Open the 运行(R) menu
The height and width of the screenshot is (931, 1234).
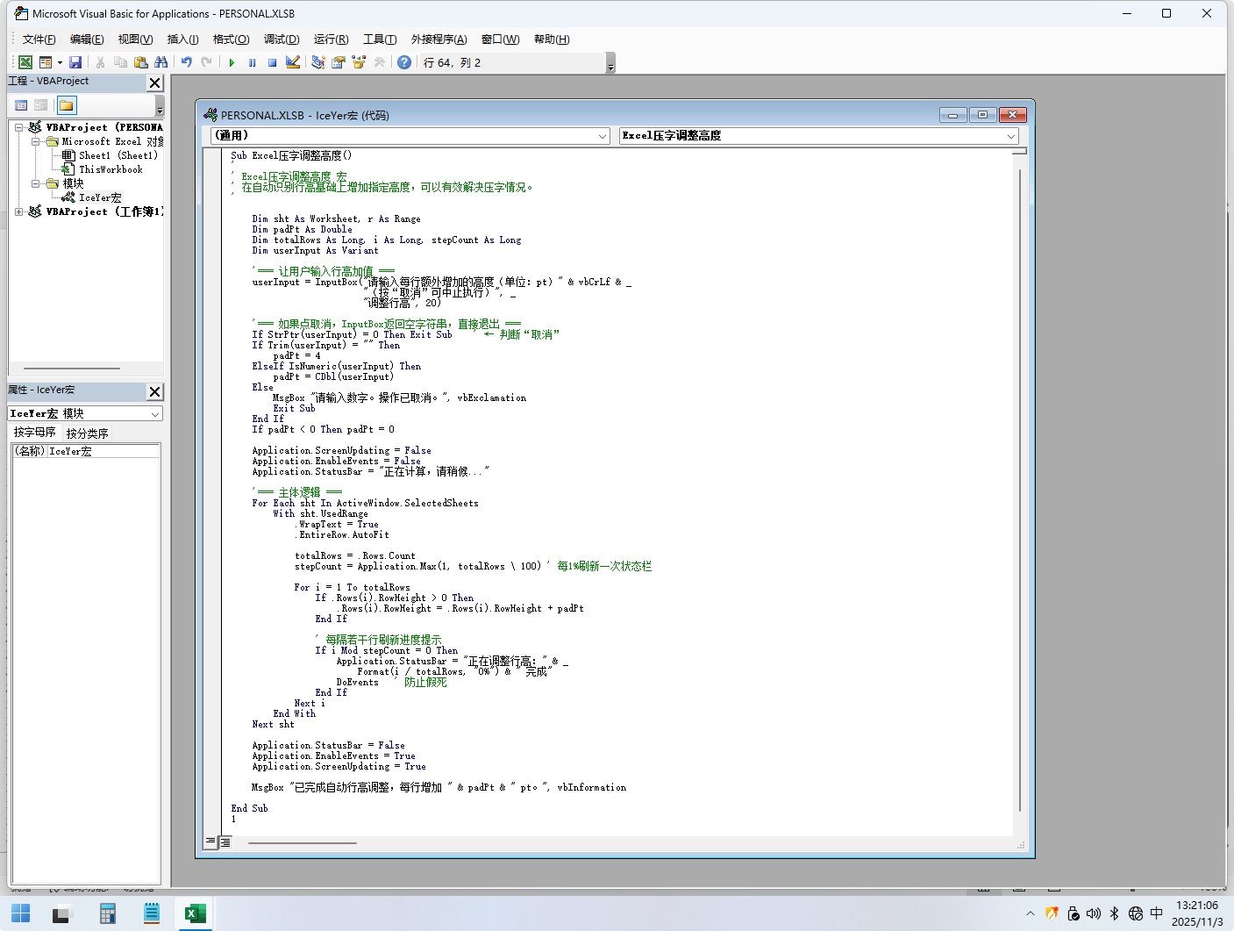[x=332, y=39]
